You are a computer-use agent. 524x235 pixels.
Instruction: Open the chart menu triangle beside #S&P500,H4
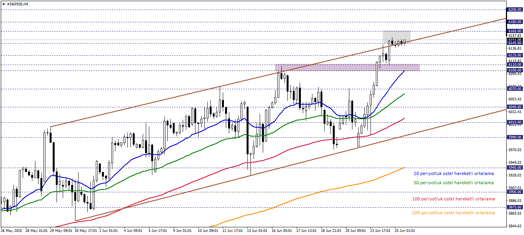point(3,4)
